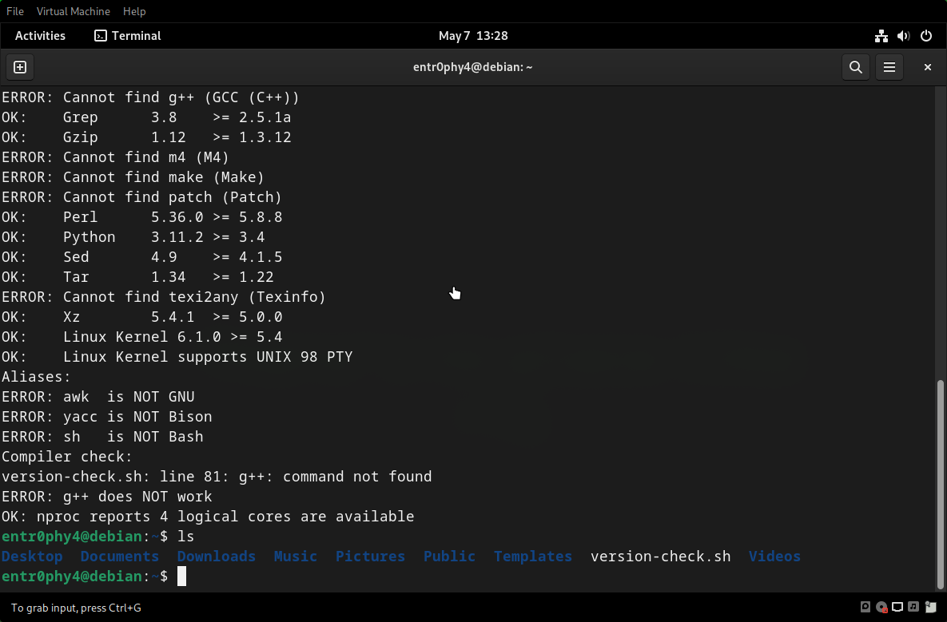Image resolution: width=947 pixels, height=622 pixels.
Task: Click the sound device icon in VM status bar
Action: coord(913,608)
